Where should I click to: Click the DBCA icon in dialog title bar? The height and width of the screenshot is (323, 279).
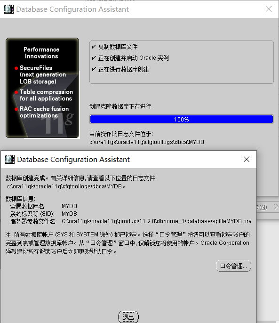pos(10,159)
